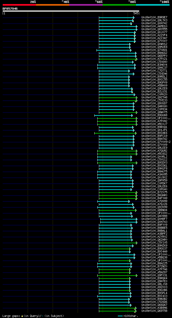
Task: Select the label UniRef100_B9GU68
Action: point(154,115)
